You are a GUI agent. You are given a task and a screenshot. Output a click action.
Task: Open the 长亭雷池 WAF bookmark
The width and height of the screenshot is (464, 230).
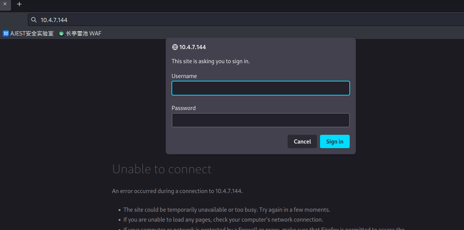[80, 34]
